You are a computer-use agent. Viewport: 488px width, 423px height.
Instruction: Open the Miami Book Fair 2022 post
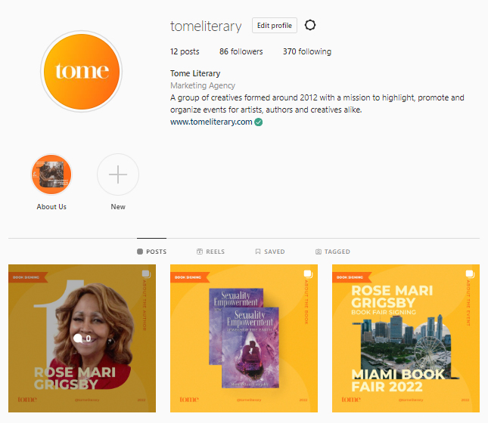(x=406, y=338)
